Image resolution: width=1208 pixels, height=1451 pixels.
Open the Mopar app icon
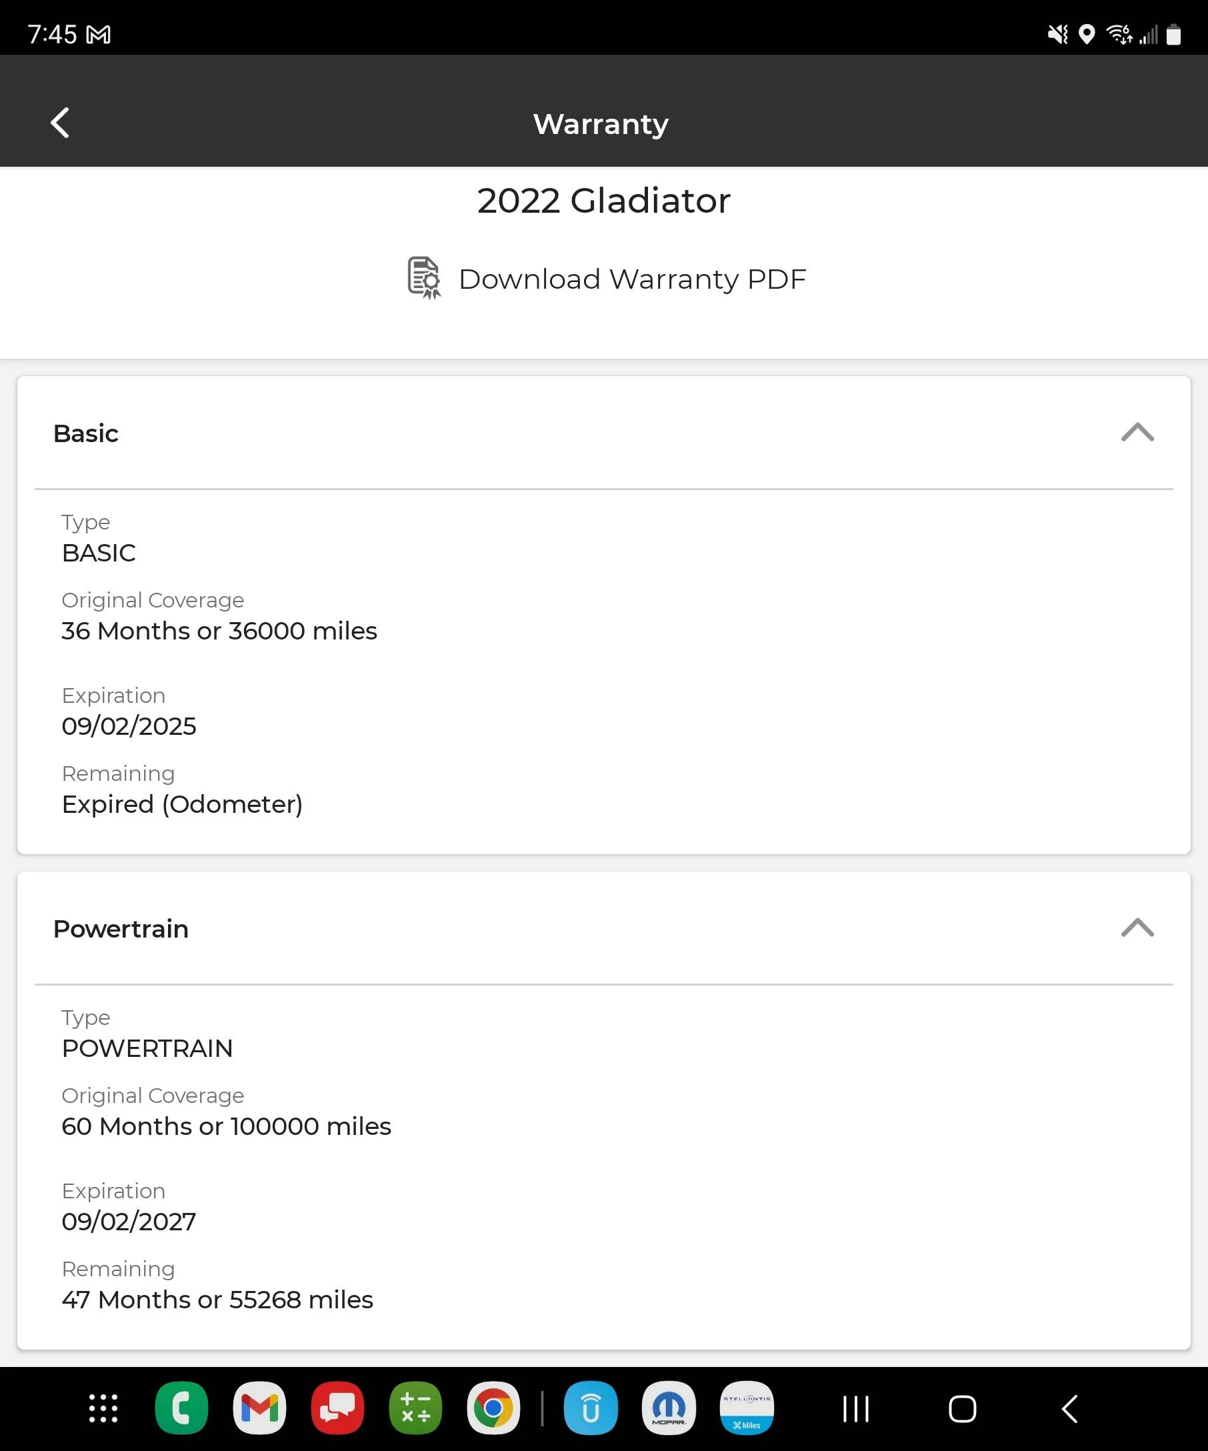(669, 1408)
